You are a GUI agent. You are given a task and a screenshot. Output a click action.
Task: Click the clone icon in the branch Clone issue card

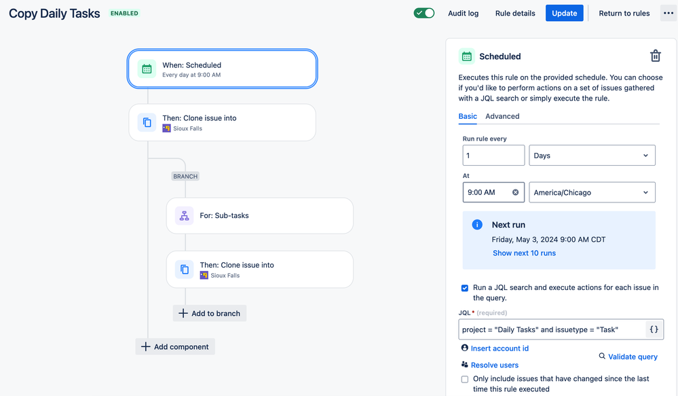[x=184, y=269]
